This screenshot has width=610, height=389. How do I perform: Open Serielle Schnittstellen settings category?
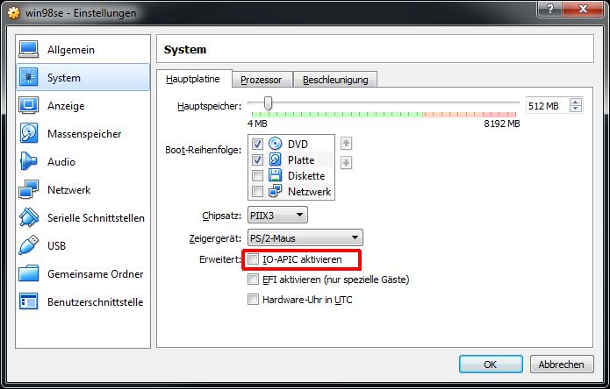83,217
